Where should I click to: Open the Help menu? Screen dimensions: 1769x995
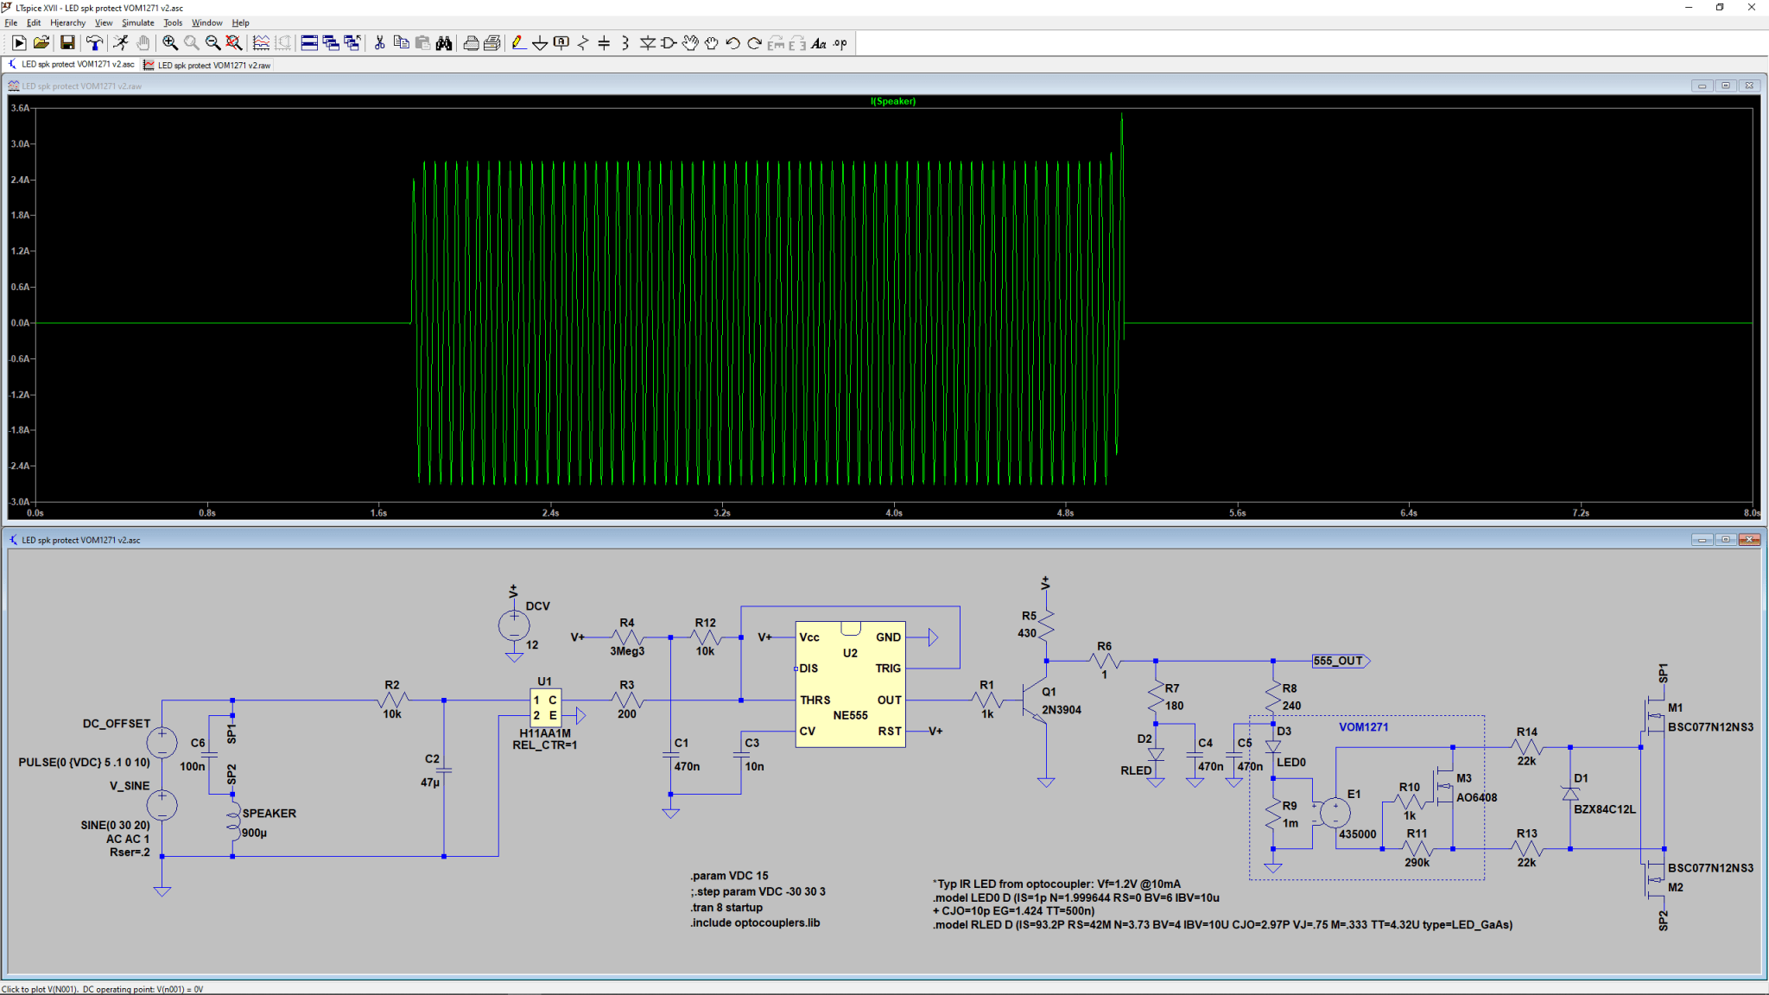pyautogui.click(x=241, y=23)
